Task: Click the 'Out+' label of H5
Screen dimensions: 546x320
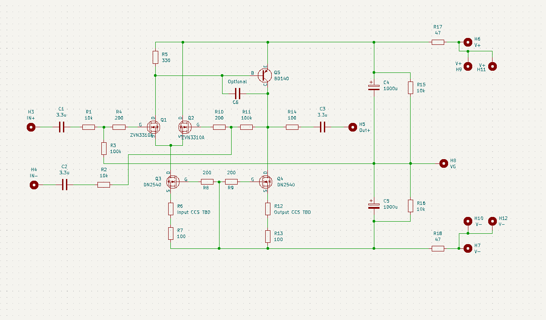Action: [365, 130]
